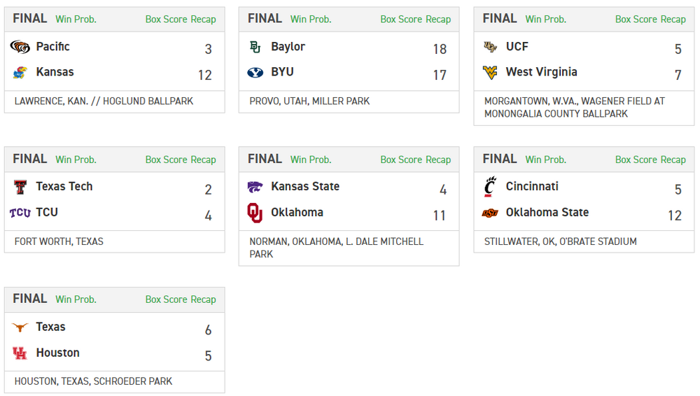Open Win Prob. for Pacific vs Kansas
Screen dimensions: 700x396
click(x=76, y=20)
